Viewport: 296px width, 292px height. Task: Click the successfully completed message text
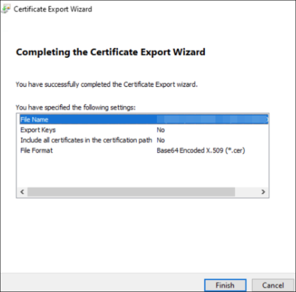tap(106, 84)
